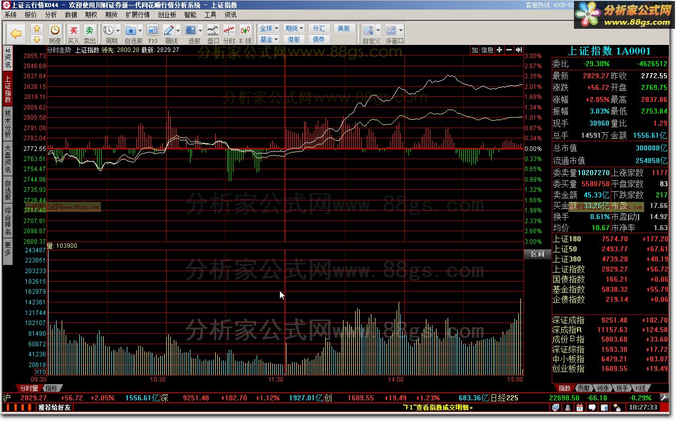Click the yellow back arrow toolbar icon
Screen dimensions: 676x421
click(x=17, y=33)
